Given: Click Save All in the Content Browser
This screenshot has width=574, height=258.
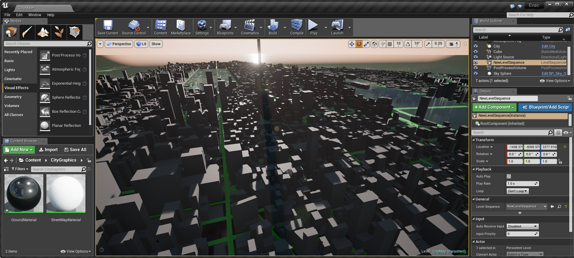Looking at the screenshot, I should point(75,150).
